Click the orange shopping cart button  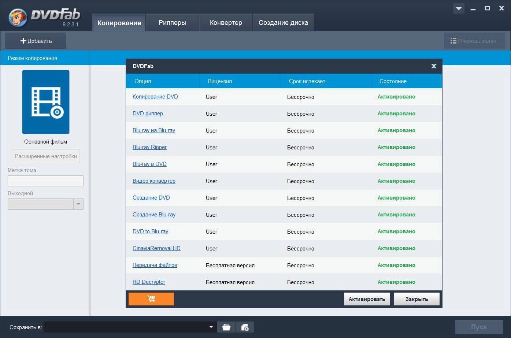(x=151, y=299)
